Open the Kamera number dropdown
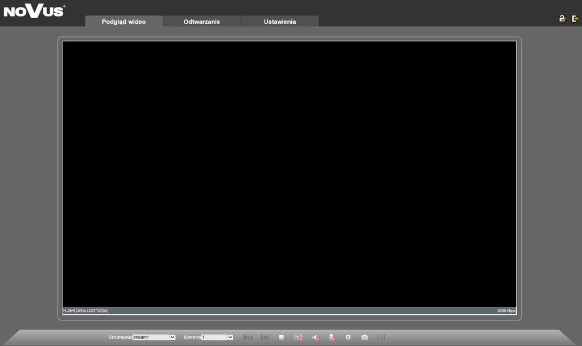Viewport: 582px width, 346px height. [x=217, y=337]
